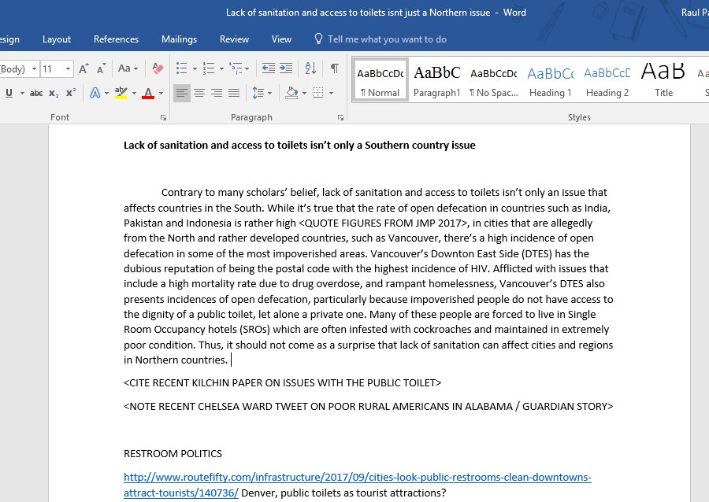
Task: Toggle show paragraph marks pilcrow
Action: click(x=335, y=68)
